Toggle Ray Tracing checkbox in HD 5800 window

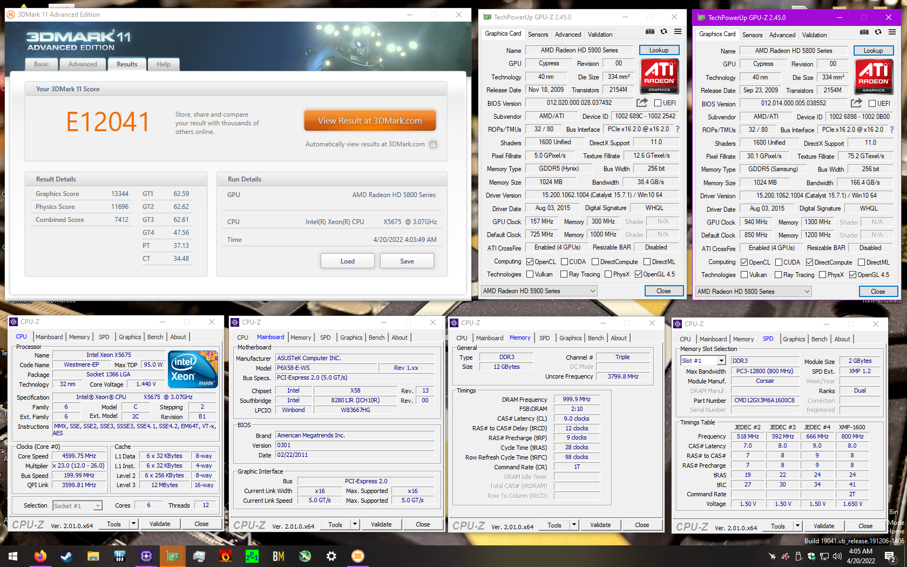779,275
